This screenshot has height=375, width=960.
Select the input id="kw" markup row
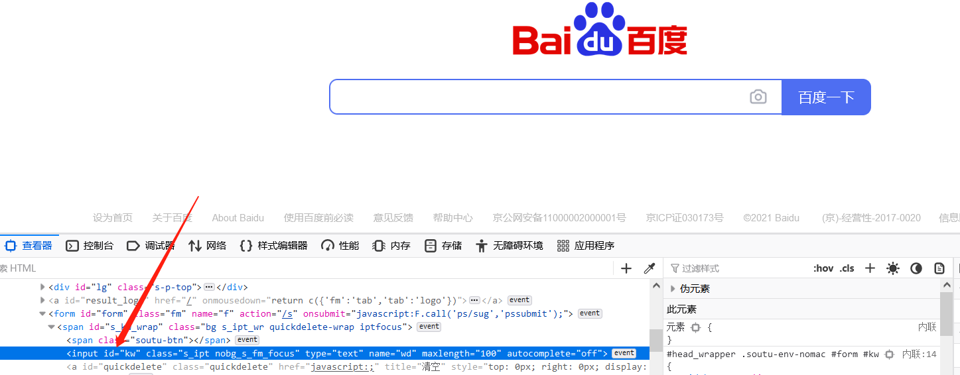324,353
